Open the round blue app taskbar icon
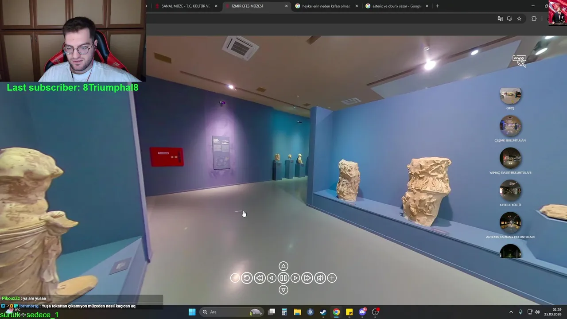This screenshot has width=567, height=319. [310, 312]
